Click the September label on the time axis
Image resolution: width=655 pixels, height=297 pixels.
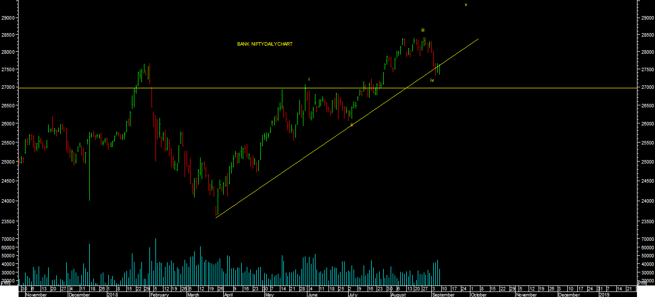tap(443, 295)
